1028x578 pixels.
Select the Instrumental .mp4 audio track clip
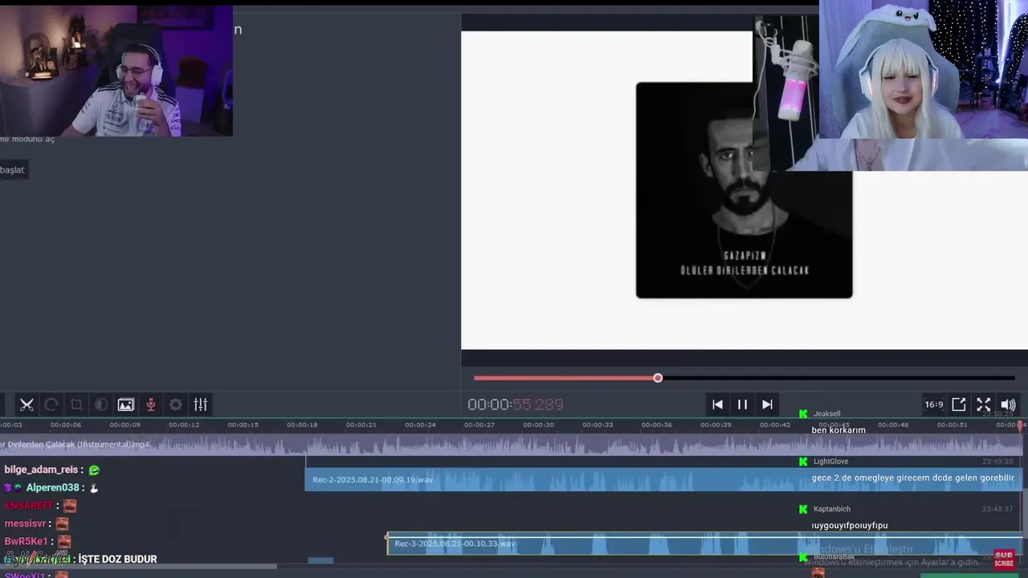pos(511,445)
